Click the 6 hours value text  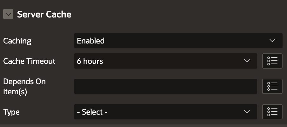point(90,61)
